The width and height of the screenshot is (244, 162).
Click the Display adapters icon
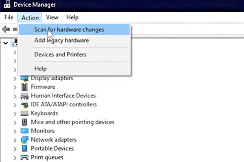(24, 79)
